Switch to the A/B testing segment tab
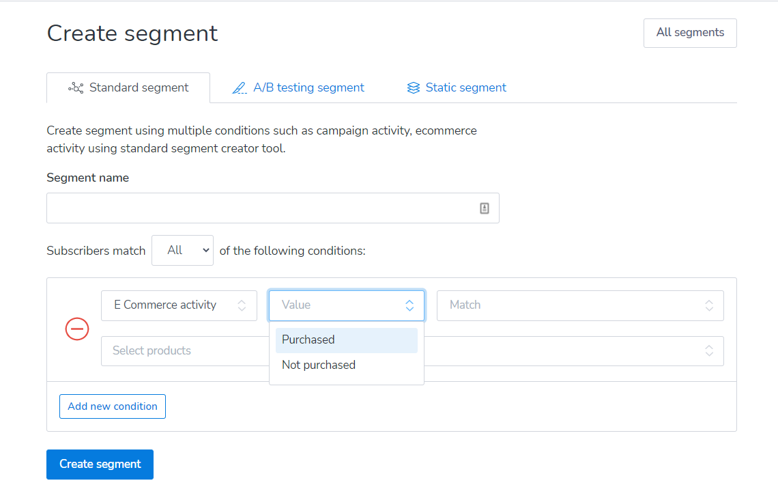Viewport: 778px width, 498px height. click(308, 87)
